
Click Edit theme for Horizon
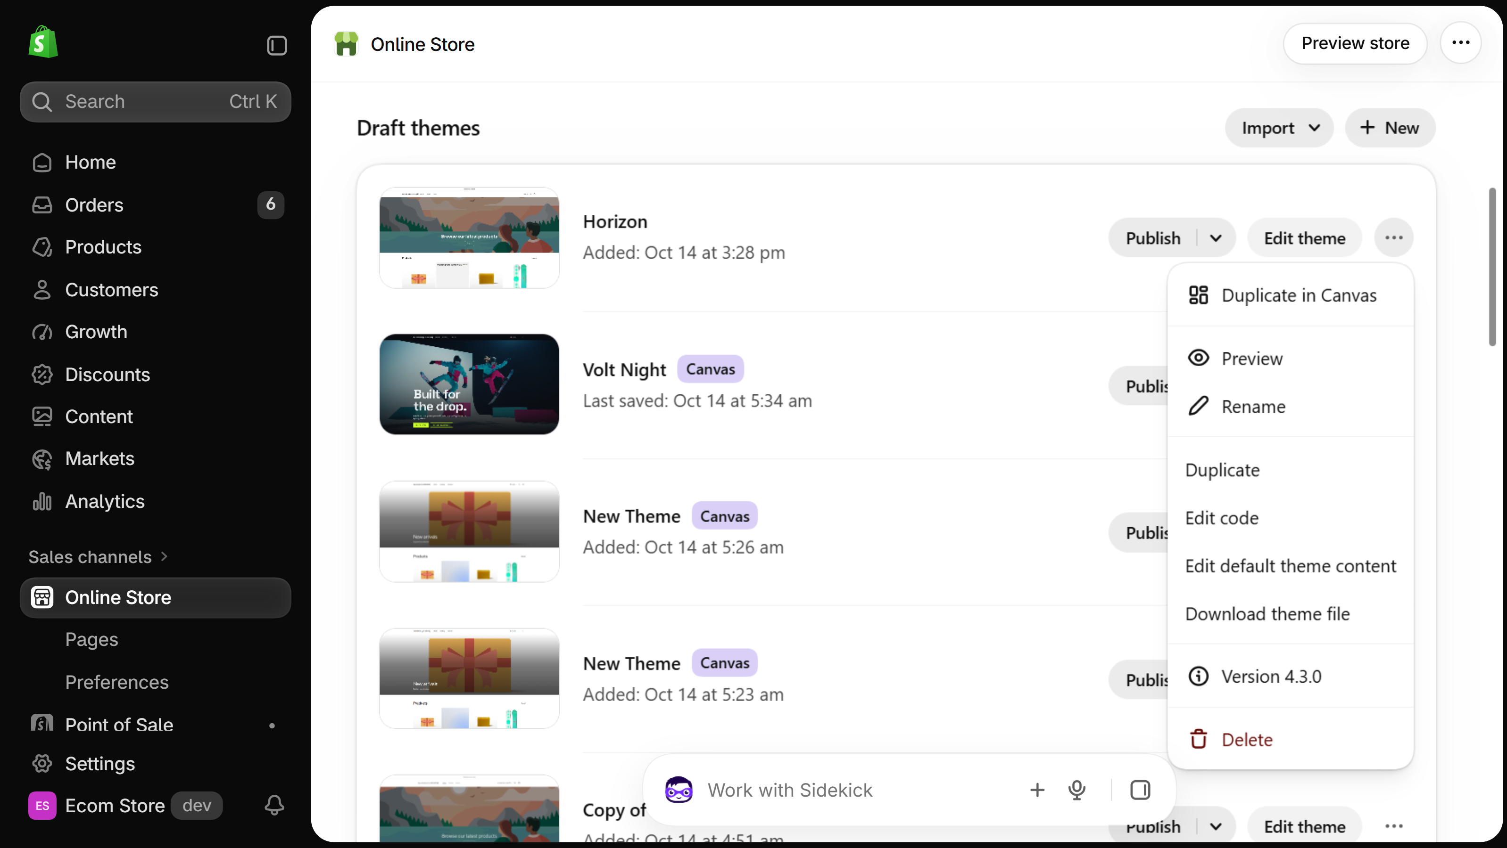[x=1305, y=238]
